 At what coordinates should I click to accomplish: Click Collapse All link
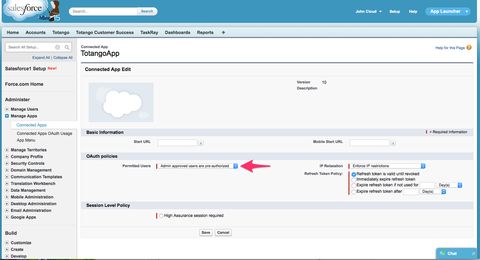63,58
